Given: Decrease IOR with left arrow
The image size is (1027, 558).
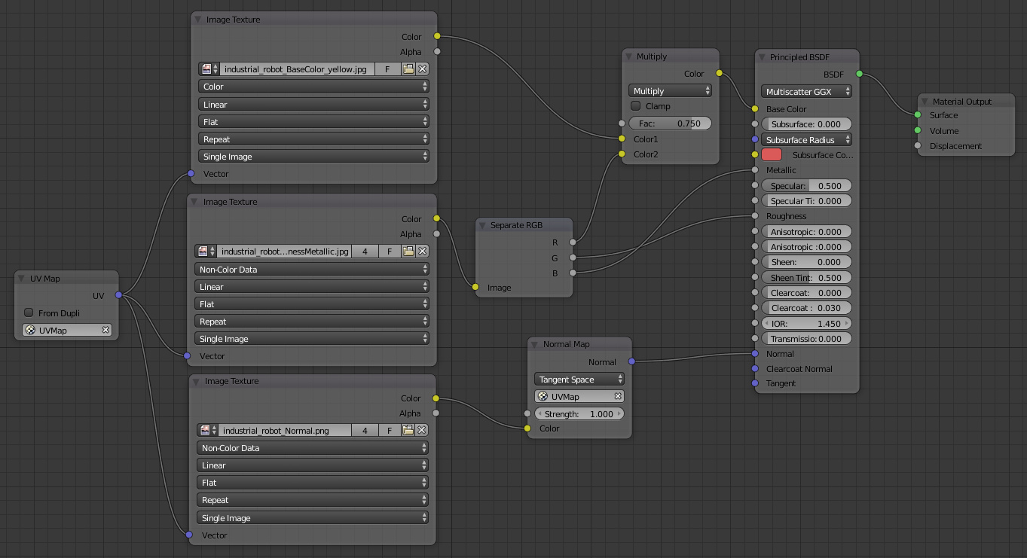Looking at the screenshot, I should pos(767,324).
